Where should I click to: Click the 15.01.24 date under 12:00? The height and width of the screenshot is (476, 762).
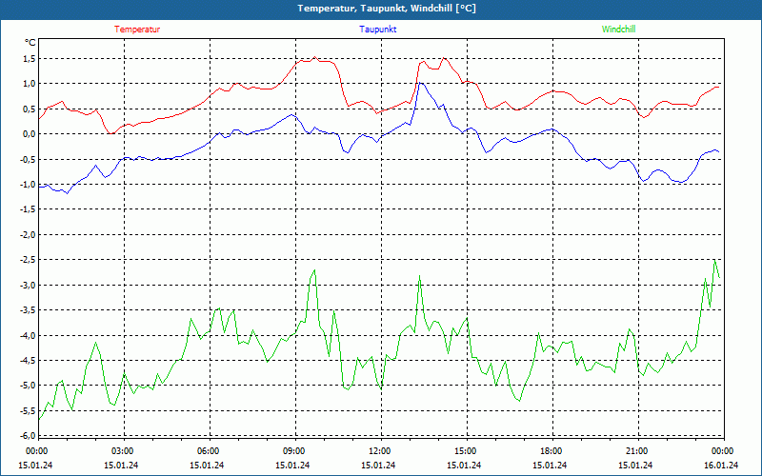(378, 466)
